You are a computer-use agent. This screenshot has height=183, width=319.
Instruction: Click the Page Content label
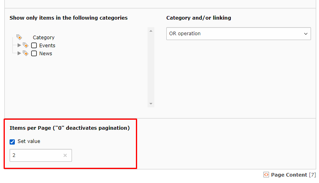pyautogui.click(x=289, y=175)
